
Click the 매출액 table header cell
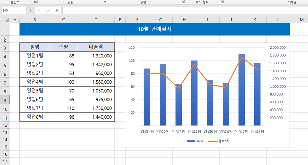point(96,47)
